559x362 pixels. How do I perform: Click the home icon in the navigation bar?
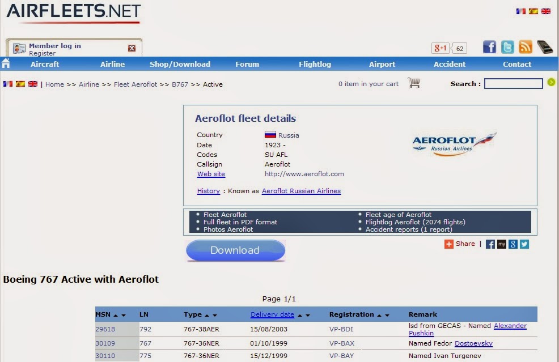[x=6, y=63]
